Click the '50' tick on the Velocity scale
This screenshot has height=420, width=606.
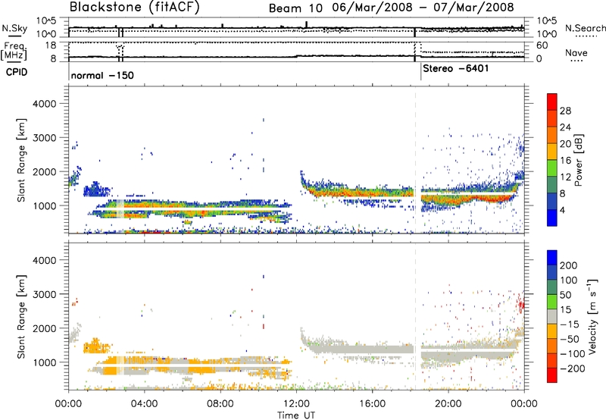[565, 295]
